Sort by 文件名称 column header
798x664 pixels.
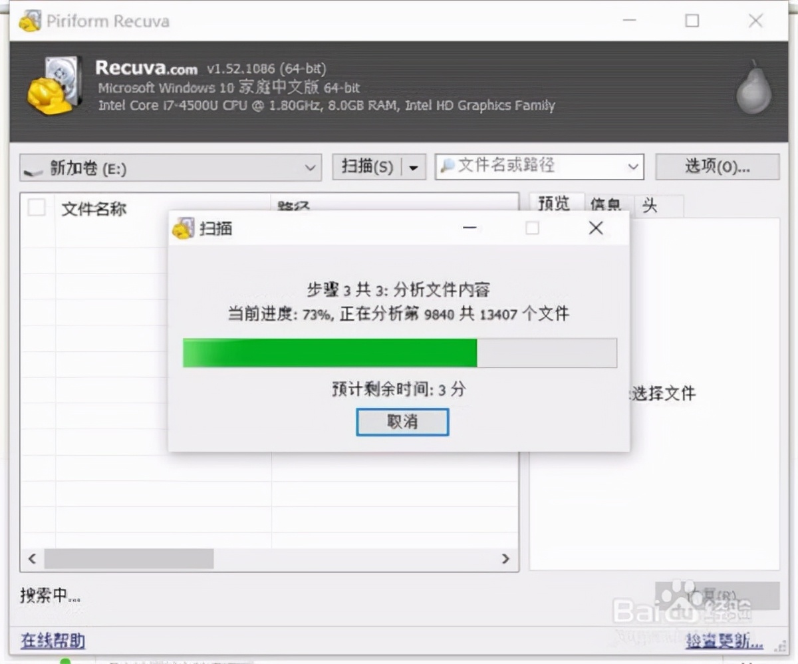click(x=163, y=208)
